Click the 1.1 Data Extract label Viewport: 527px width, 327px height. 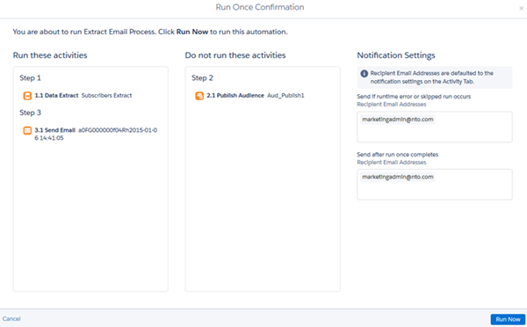(56, 96)
